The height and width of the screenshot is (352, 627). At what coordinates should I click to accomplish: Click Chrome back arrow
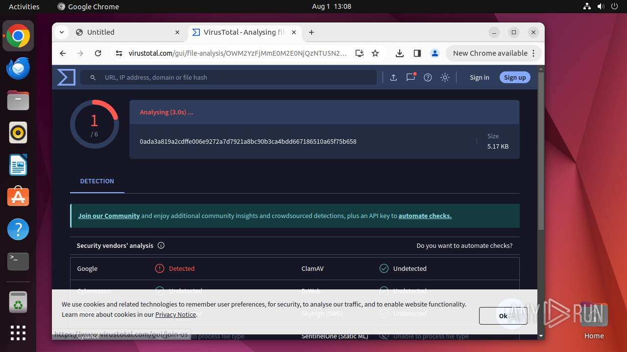(x=63, y=53)
